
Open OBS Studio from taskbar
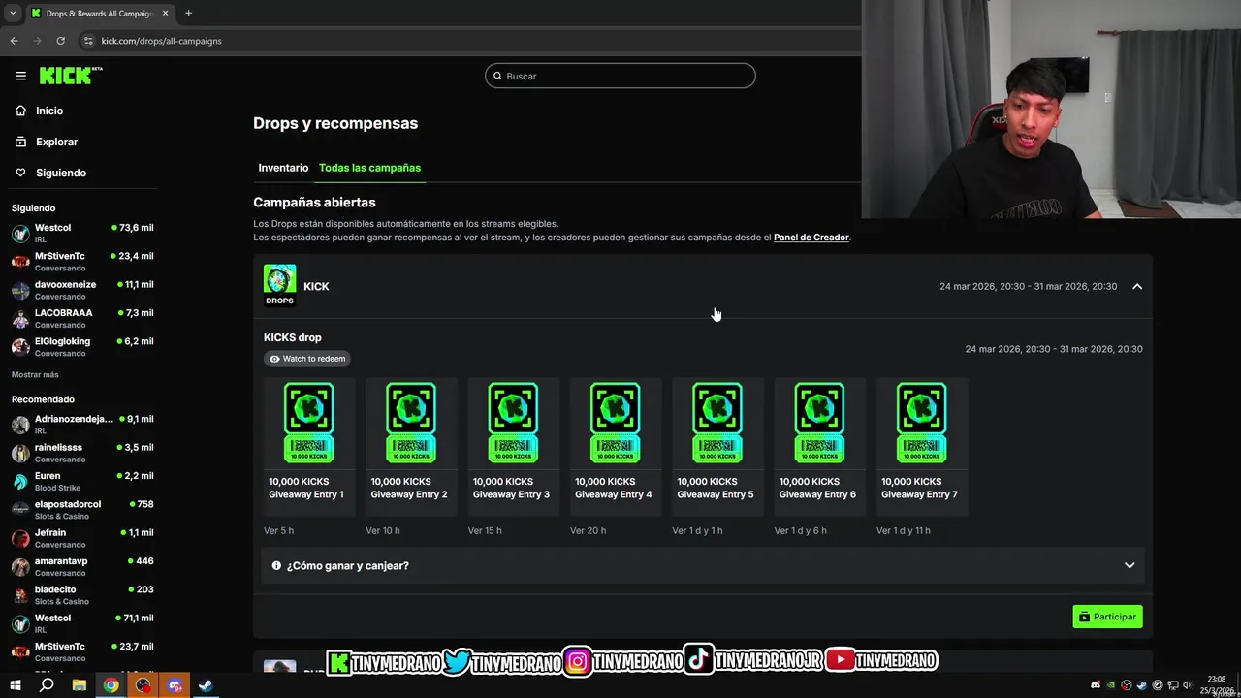coord(143,685)
